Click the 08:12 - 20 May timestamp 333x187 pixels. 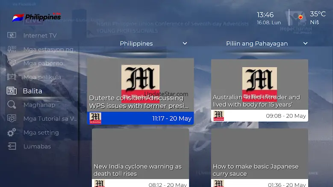[x=168, y=185]
